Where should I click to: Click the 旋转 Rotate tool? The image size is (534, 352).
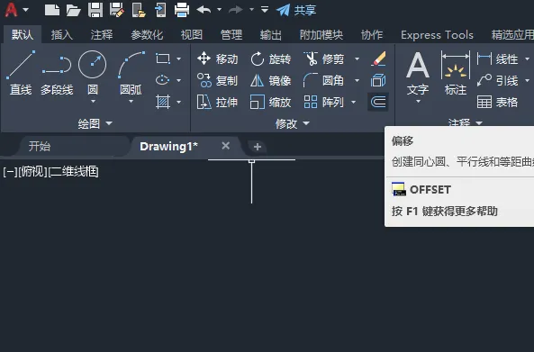[x=271, y=59]
